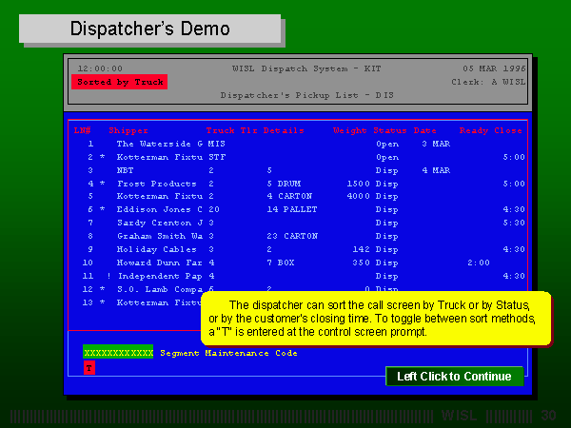Click the 2:00 ready time
The height and width of the screenshot is (428, 571).
[479, 263]
